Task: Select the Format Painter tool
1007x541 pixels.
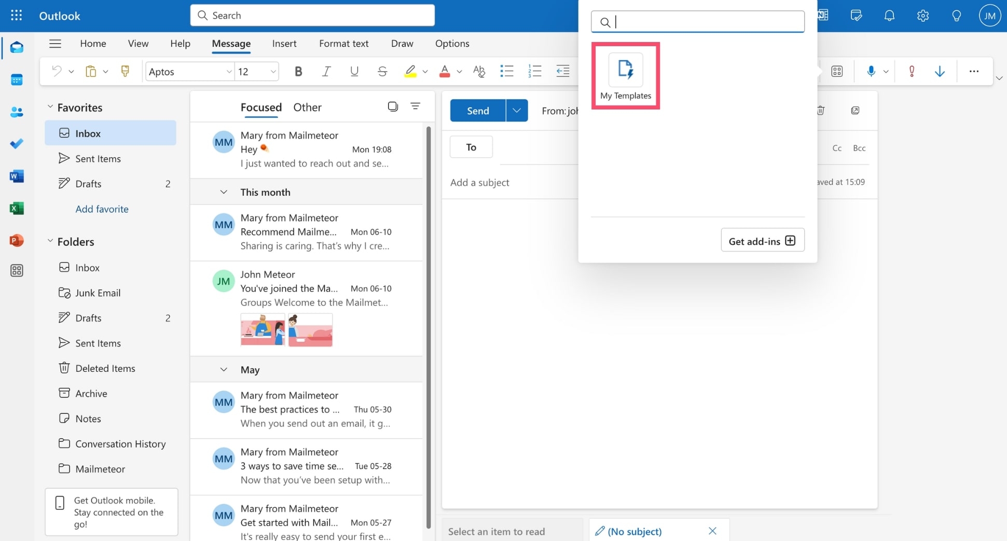Action: coord(125,71)
